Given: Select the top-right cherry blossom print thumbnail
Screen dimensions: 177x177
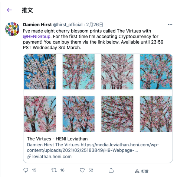Looking at the screenshot, I should tap(156, 72).
